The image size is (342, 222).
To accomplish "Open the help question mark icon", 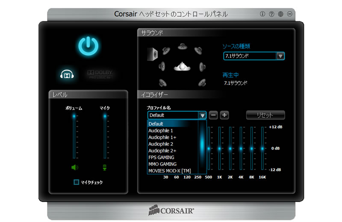I will tap(271, 14).
